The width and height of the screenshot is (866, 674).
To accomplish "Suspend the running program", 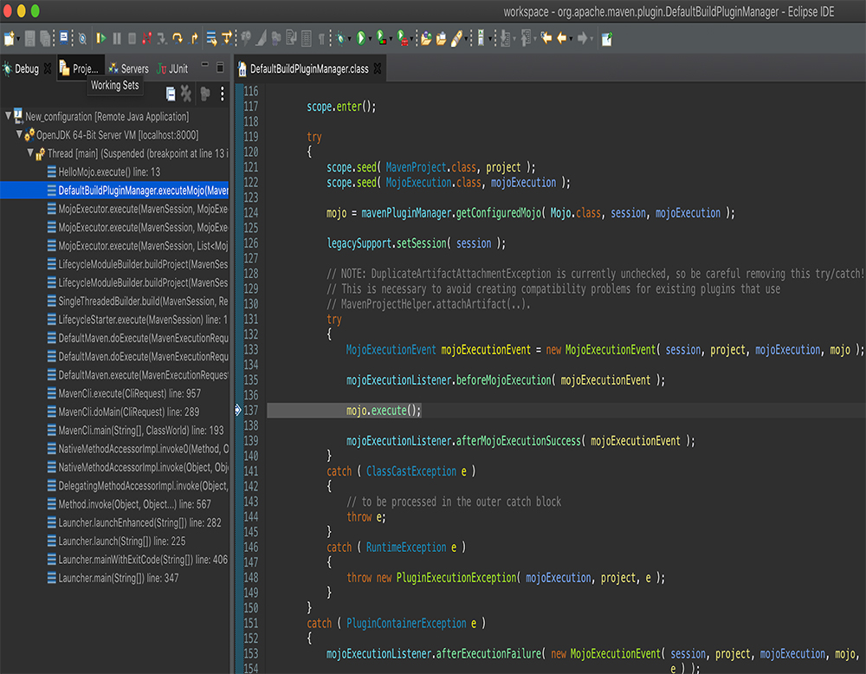I will [x=118, y=38].
